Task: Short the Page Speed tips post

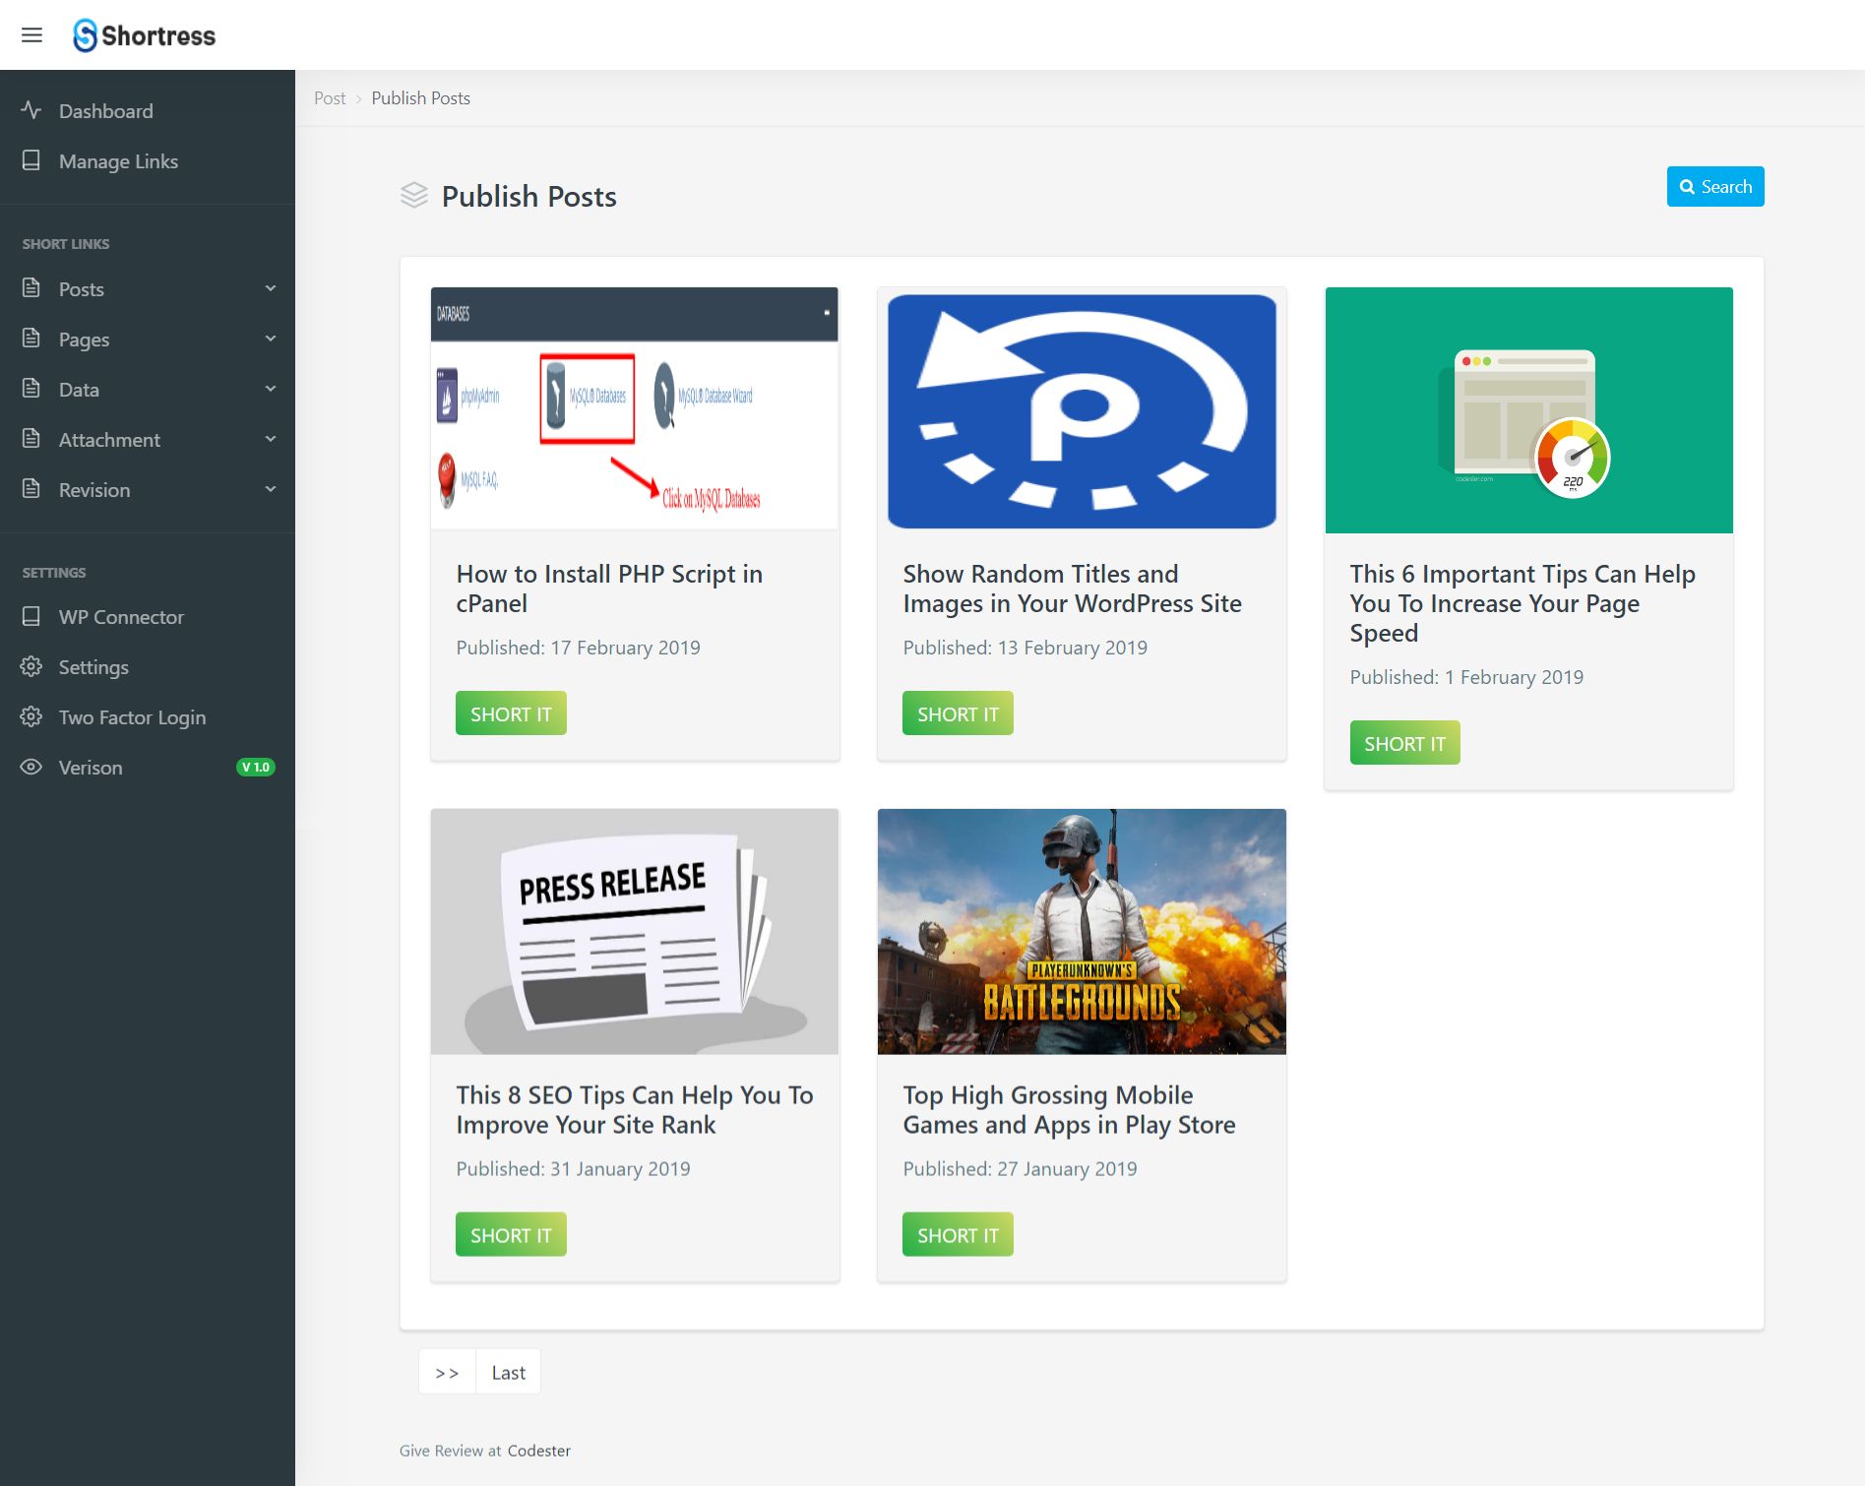Action: (x=1404, y=743)
